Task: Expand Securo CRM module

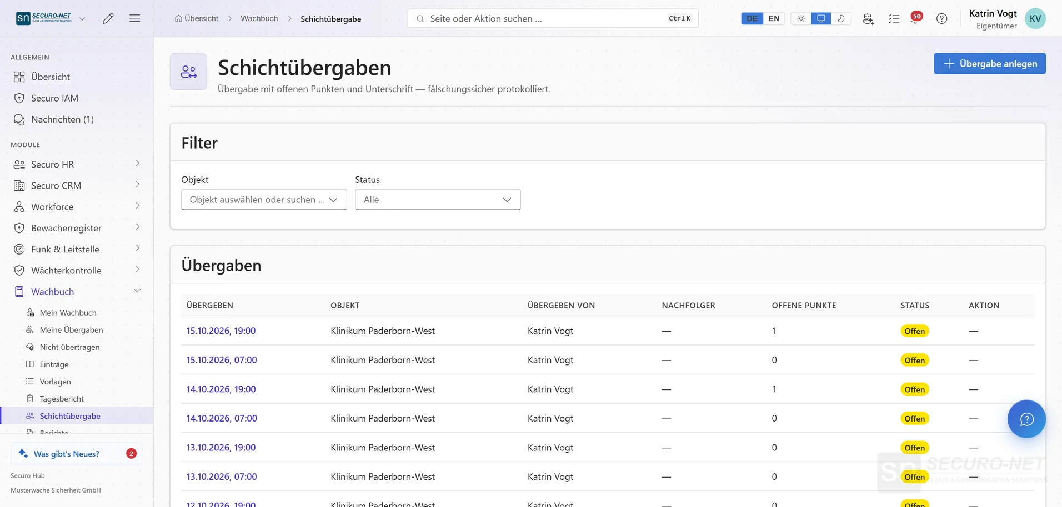Action: (x=77, y=185)
